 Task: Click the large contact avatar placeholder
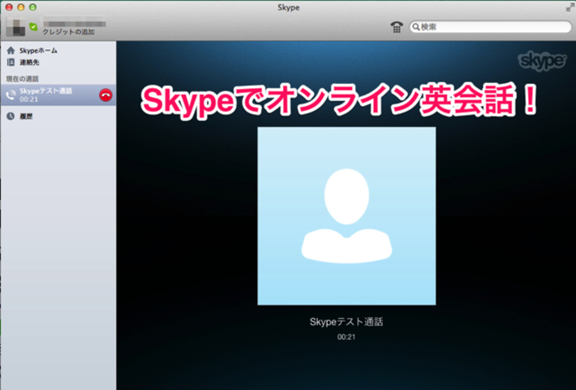[x=346, y=216]
